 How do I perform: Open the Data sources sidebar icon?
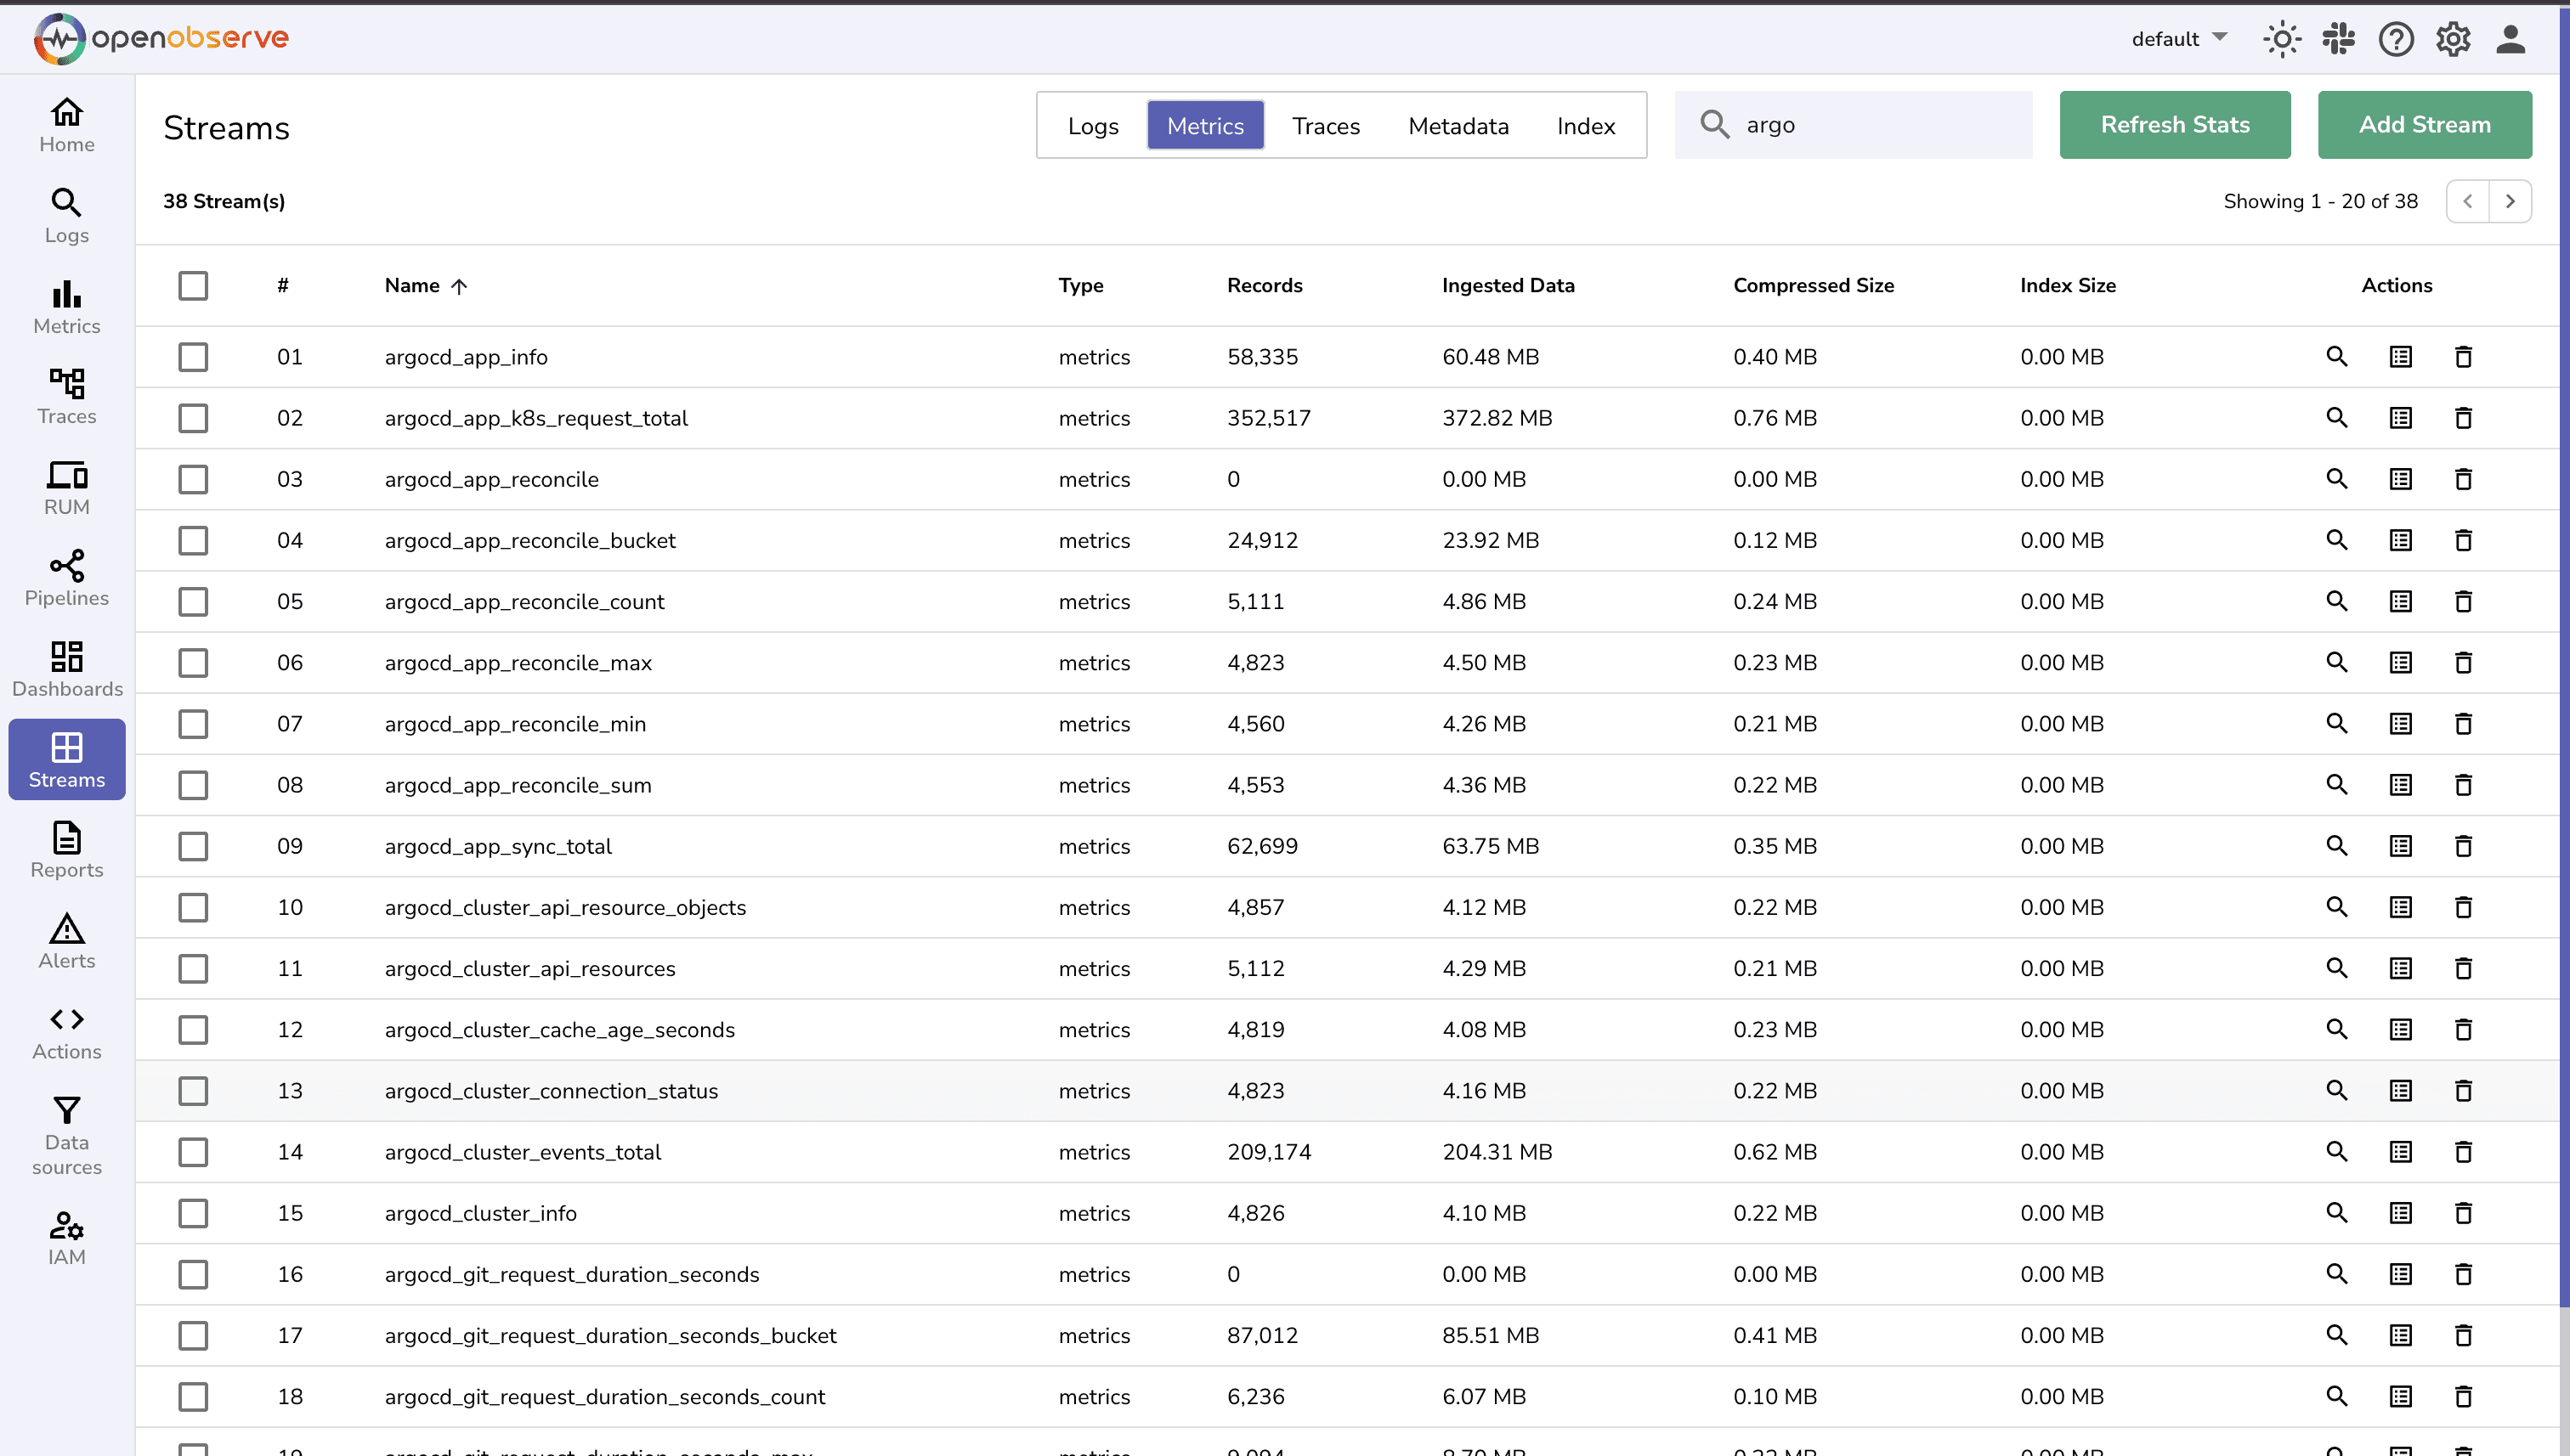pyautogui.click(x=66, y=1133)
